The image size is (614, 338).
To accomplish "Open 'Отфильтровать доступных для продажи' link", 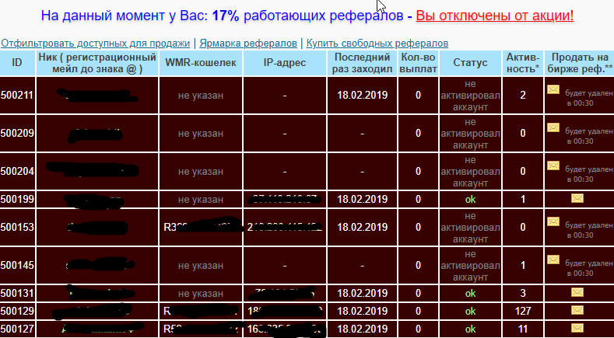I will tap(95, 44).
